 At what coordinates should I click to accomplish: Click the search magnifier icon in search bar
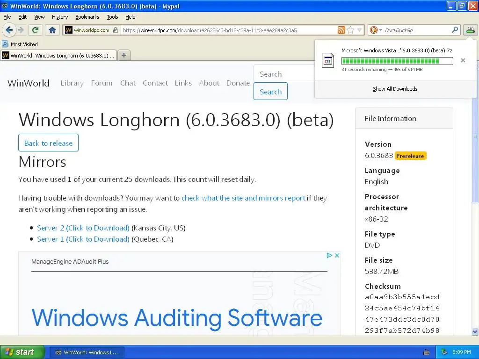pos(455,29)
